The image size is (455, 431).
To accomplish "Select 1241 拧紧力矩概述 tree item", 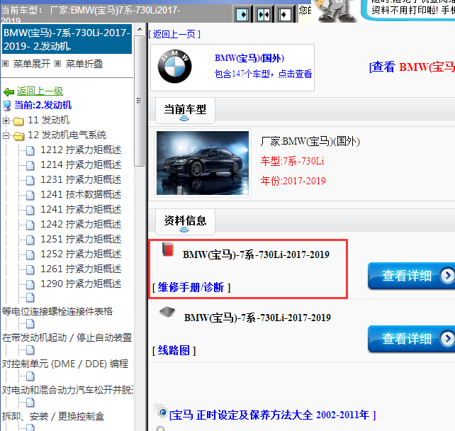I will 81,209.
